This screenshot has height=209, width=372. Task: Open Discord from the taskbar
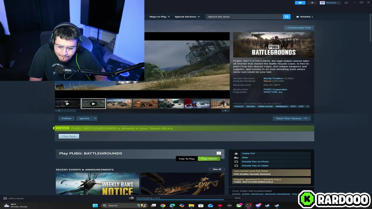click(x=258, y=206)
